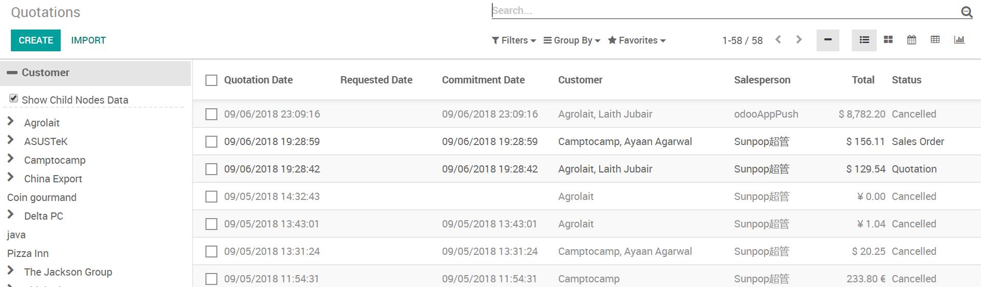Check the $ 156.11 Sales Order row
The image size is (981, 287).
coord(211,141)
